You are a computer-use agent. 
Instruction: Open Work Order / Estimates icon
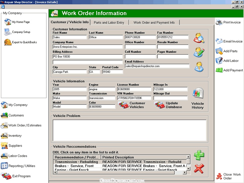point(4,125)
